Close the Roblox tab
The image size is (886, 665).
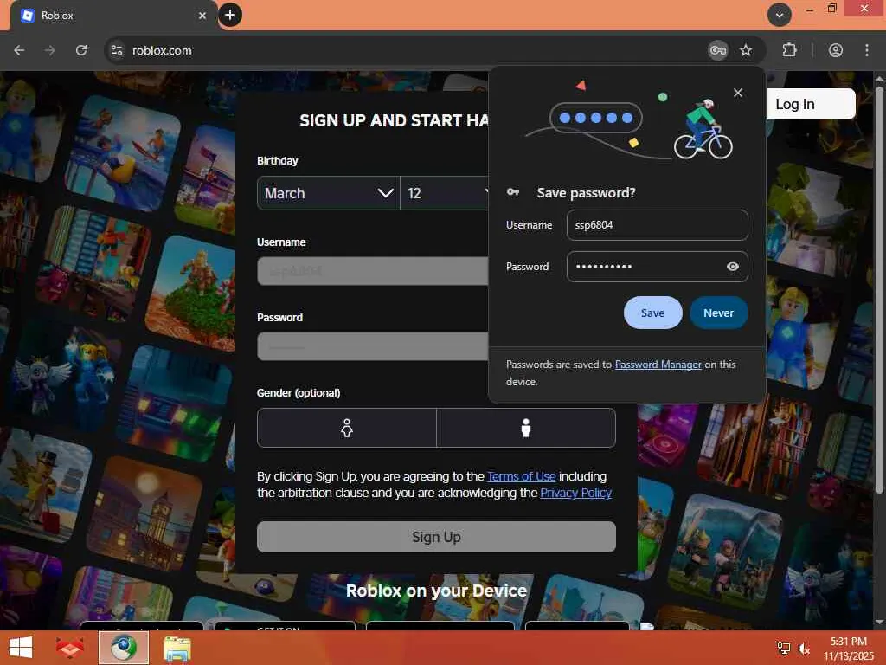(x=202, y=16)
